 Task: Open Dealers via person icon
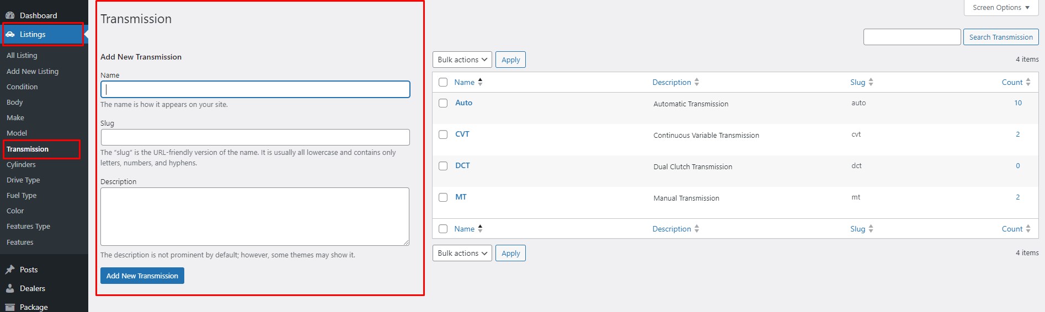click(10, 288)
